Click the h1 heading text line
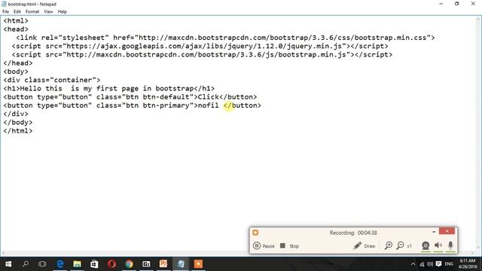 click(x=108, y=89)
